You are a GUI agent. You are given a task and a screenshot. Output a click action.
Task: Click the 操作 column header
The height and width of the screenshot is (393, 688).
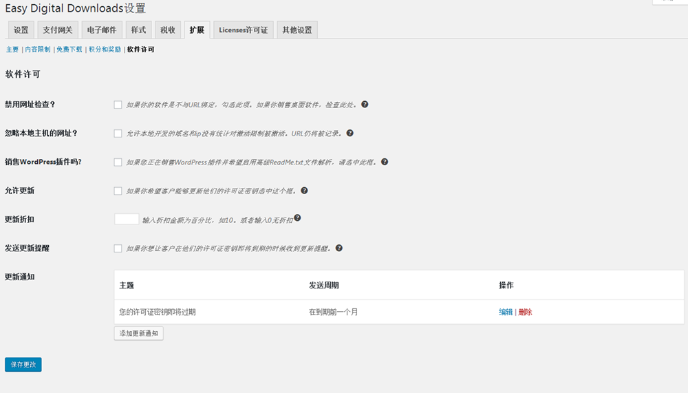(x=506, y=286)
